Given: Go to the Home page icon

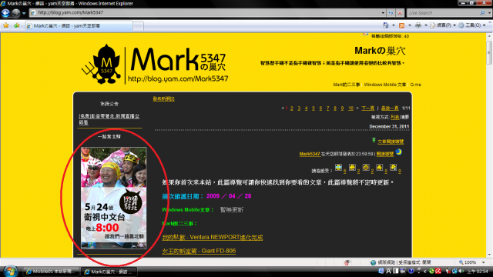Looking at the screenshot, I should (x=386, y=25).
